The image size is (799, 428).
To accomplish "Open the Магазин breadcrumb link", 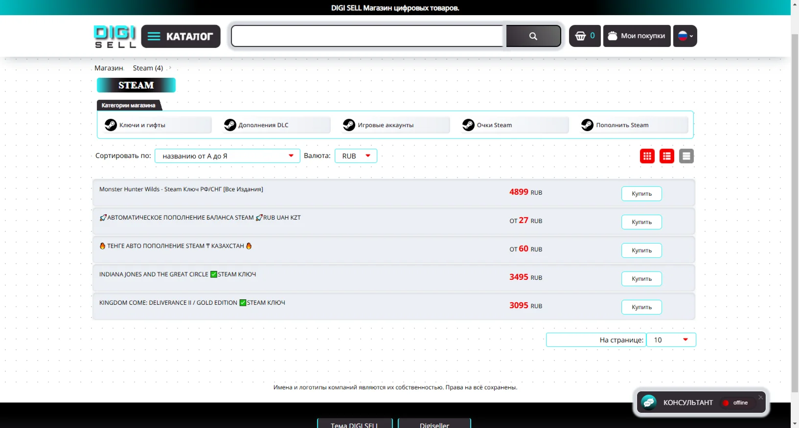I will (x=109, y=68).
